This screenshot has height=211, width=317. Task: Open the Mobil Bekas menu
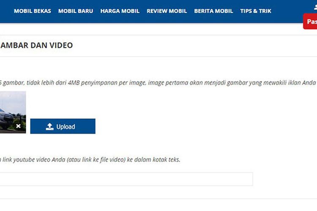[x=33, y=11]
